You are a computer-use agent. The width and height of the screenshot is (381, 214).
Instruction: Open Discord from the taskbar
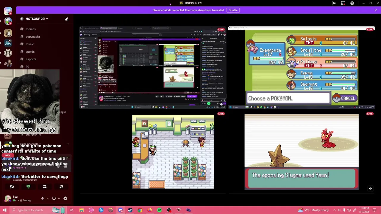[121, 210]
